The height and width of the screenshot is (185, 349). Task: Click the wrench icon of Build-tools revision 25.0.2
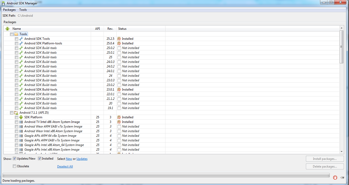coord(21,48)
